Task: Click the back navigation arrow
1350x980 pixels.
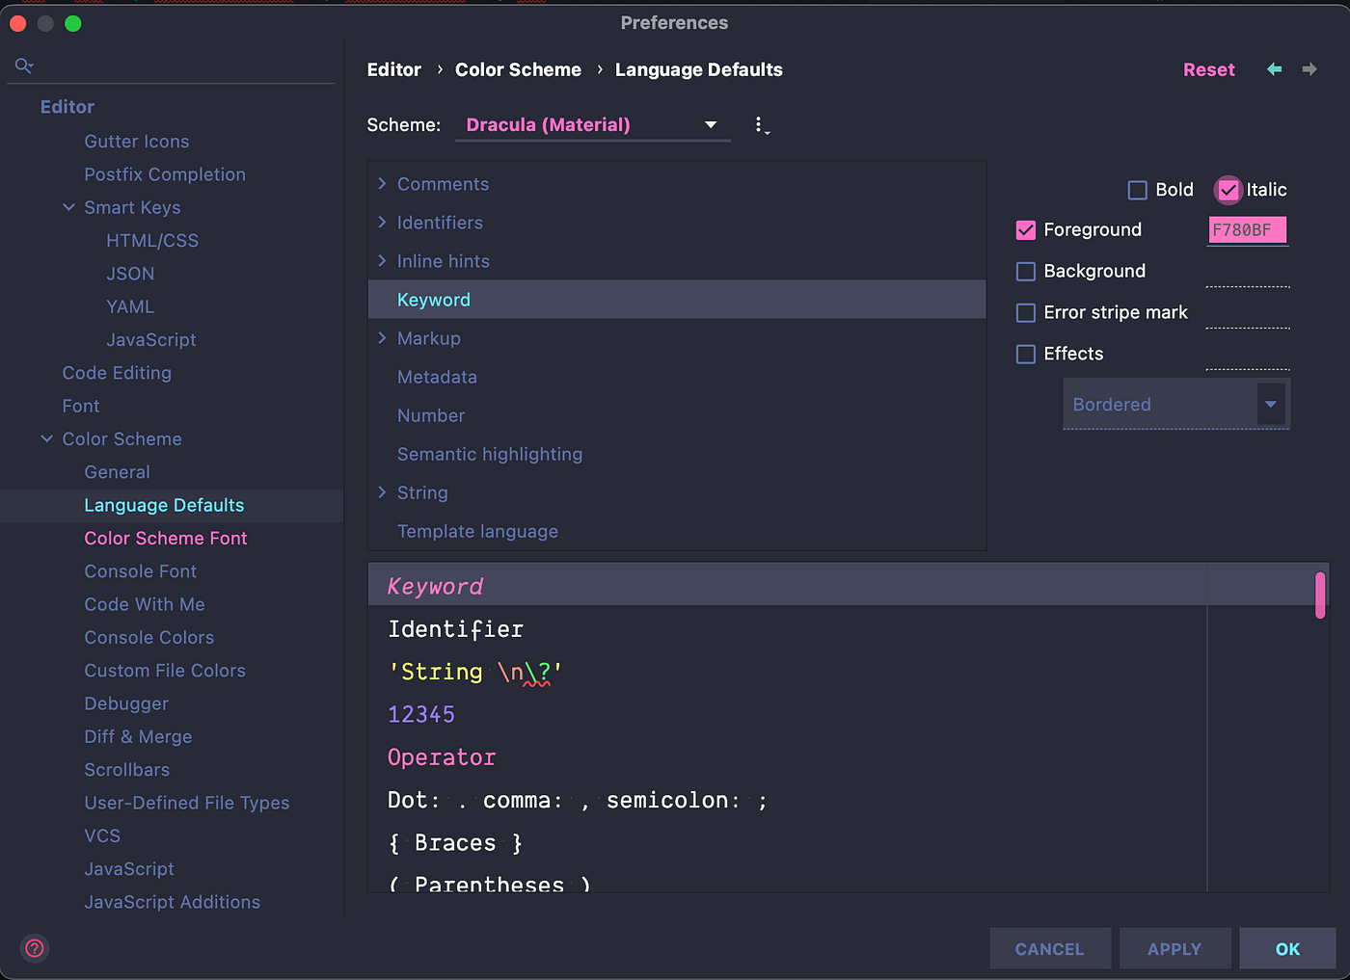Action: click(1274, 69)
